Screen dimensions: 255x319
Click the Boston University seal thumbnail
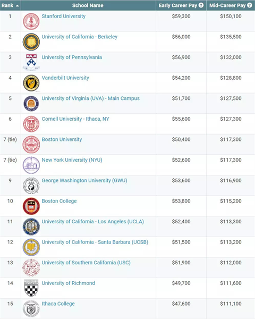point(31,145)
